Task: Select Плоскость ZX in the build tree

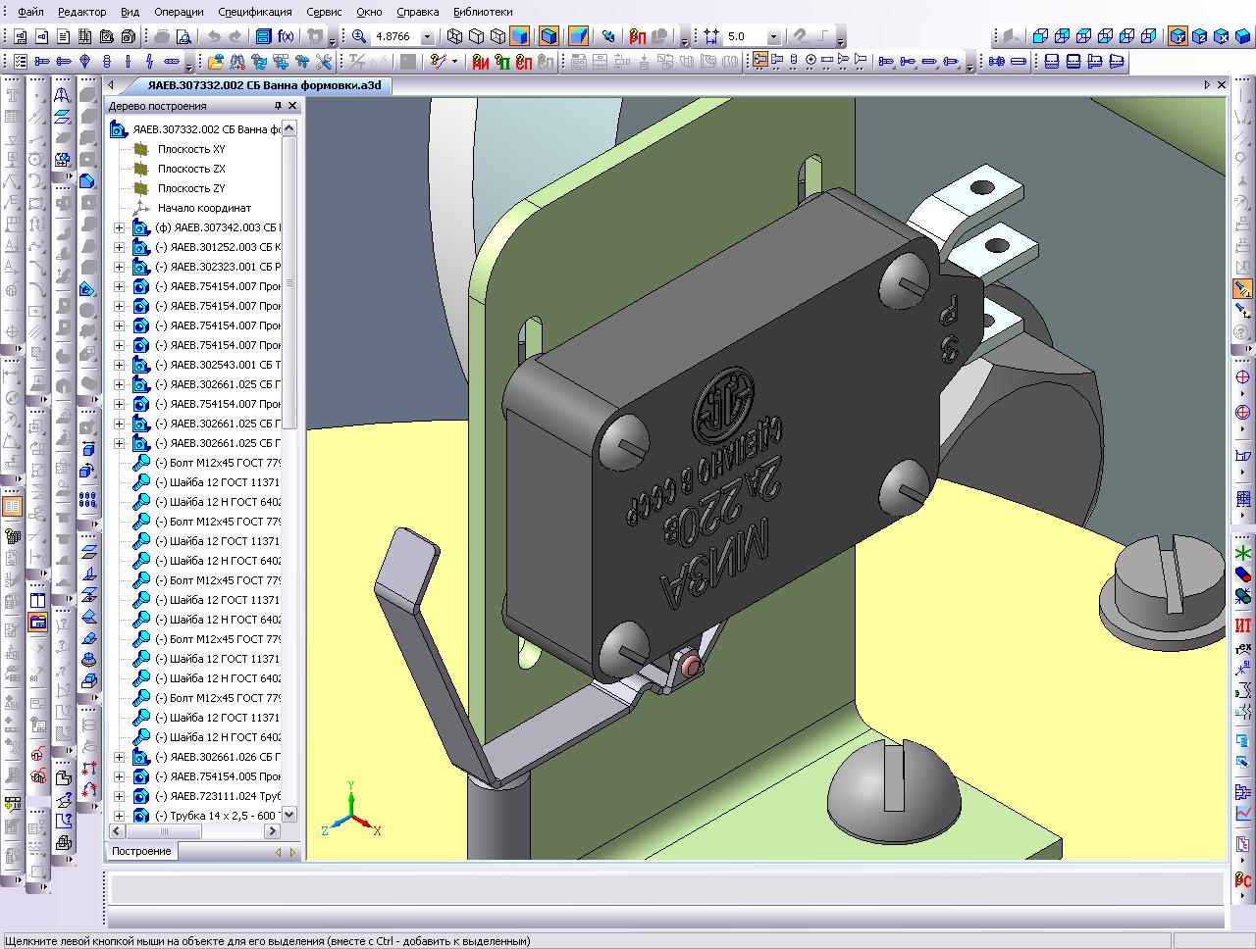Action: point(191,169)
